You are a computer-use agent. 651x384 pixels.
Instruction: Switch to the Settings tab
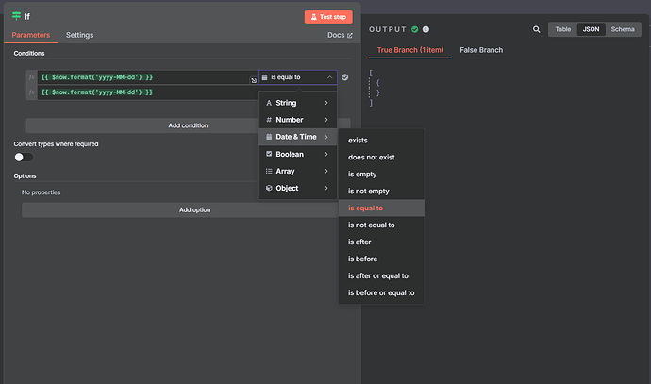point(79,35)
